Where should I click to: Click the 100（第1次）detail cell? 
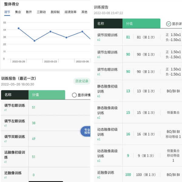coord(146,175)
